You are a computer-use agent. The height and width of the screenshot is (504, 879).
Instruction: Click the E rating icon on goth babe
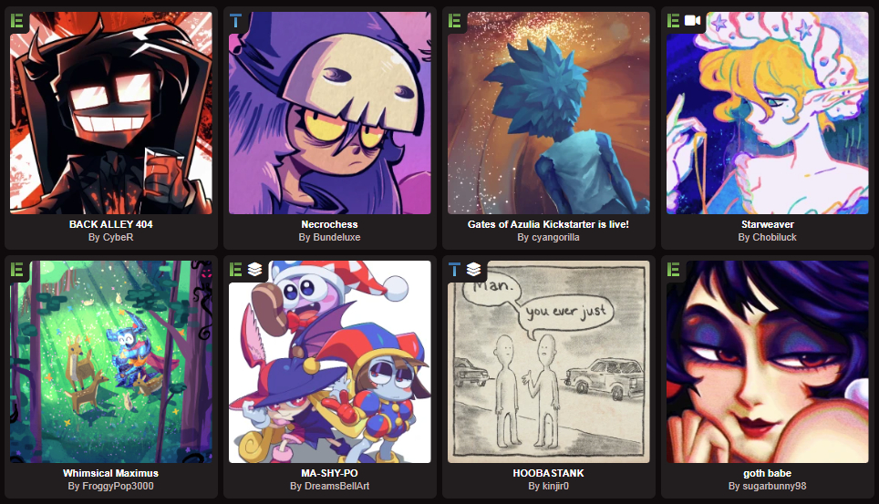(673, 270)
